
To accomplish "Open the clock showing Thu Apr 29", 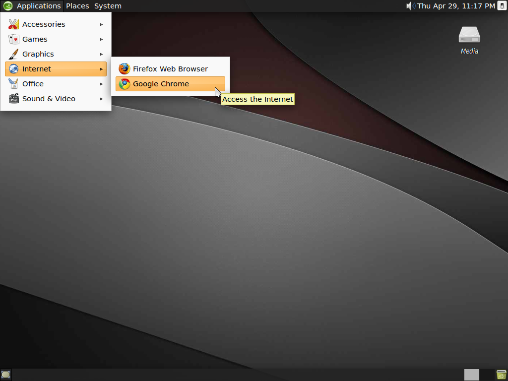I will coord(456,6).
